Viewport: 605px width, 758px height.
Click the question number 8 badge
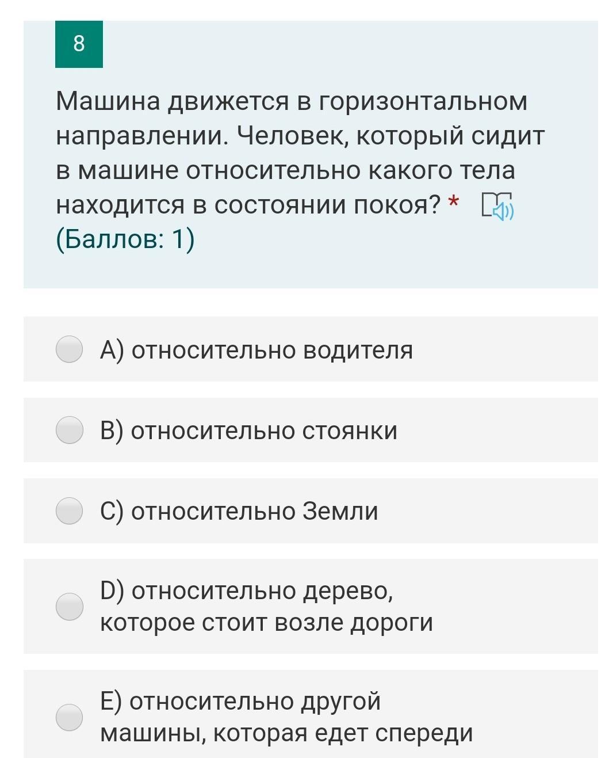pos(79,44)
